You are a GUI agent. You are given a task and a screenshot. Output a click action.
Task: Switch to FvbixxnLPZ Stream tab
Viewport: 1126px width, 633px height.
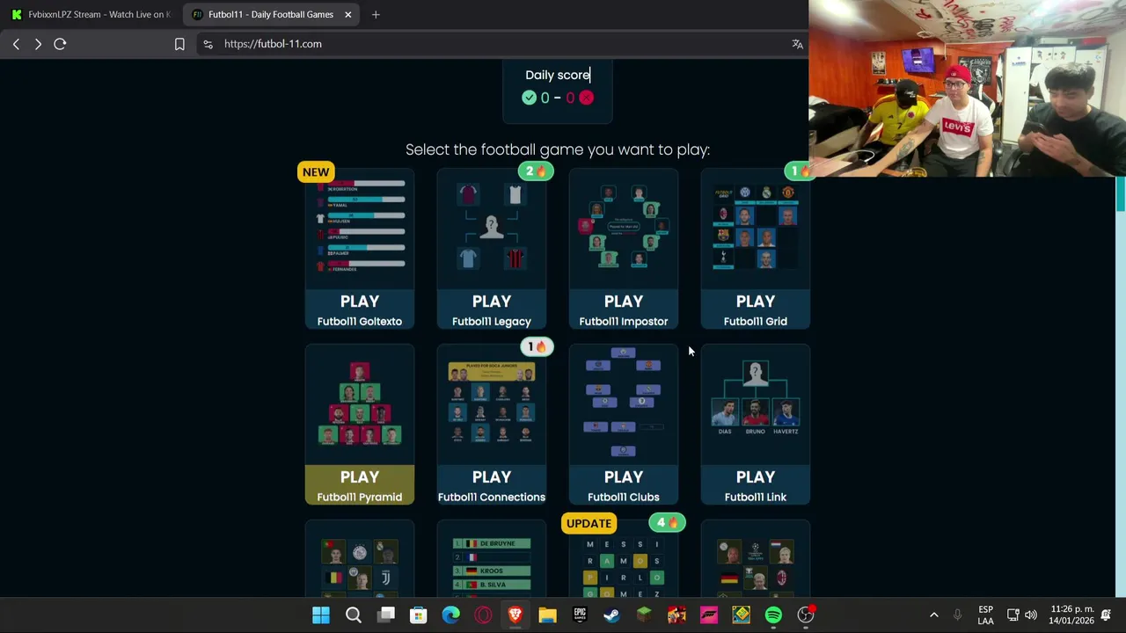pos(91,14)
